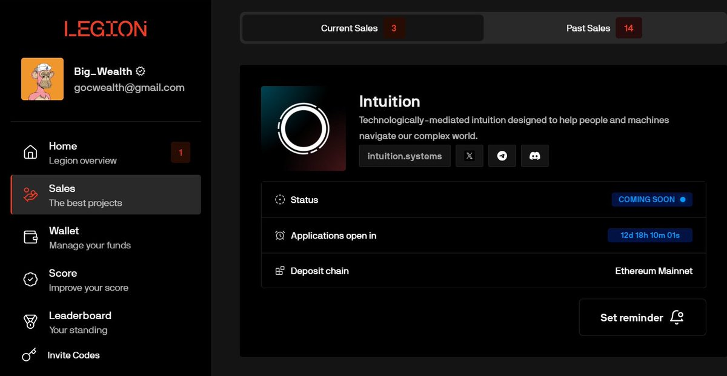Open the Sales best projects section

[105, 195]
